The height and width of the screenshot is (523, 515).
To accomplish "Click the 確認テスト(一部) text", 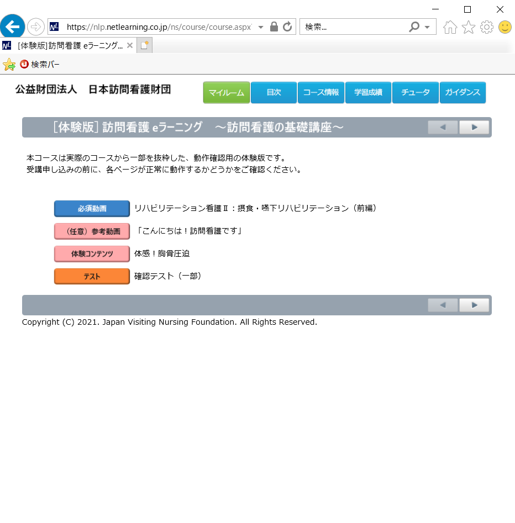I will 168,276.
